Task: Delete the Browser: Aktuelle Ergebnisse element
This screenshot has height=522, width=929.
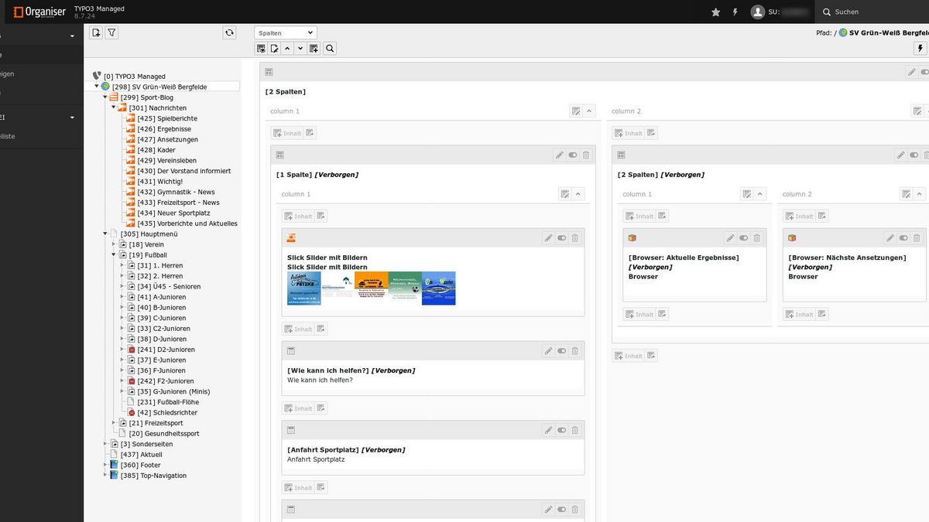Action: [x=757, y=238]
